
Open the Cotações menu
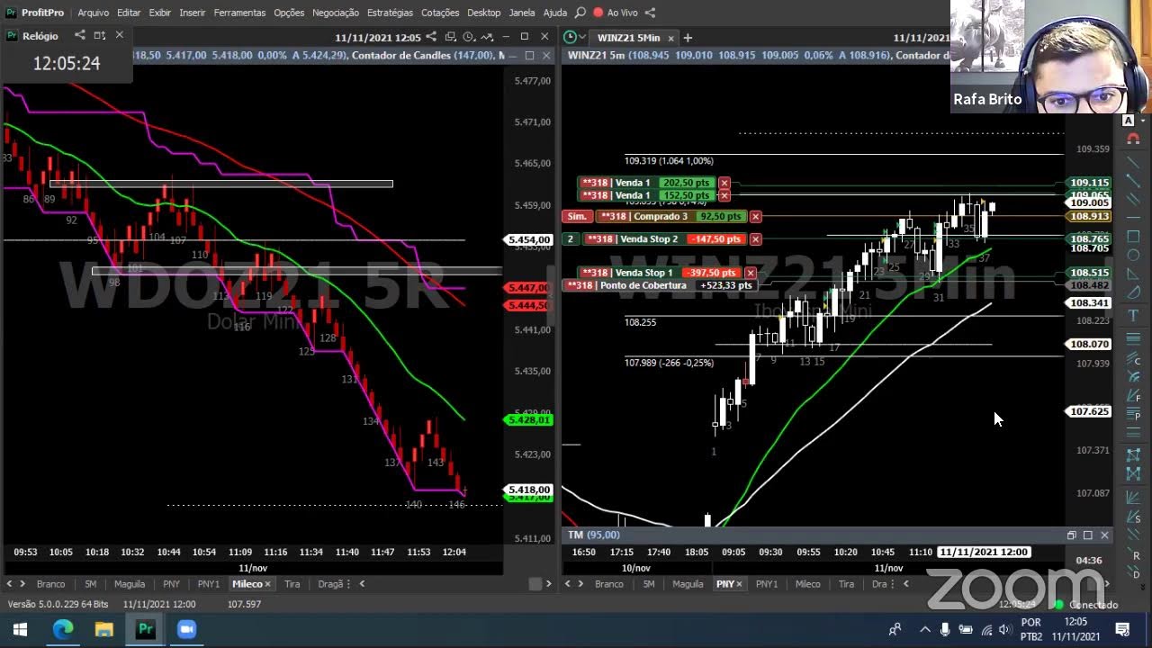pos(440,13)
